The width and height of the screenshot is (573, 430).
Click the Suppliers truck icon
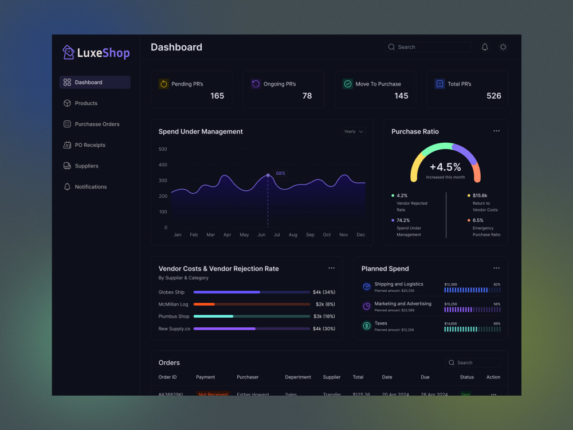(x=67, y=166)
